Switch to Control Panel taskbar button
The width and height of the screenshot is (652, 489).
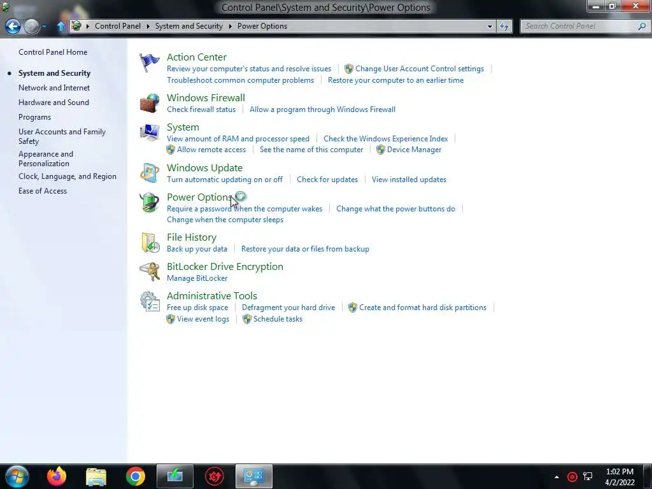click(254, 476)
